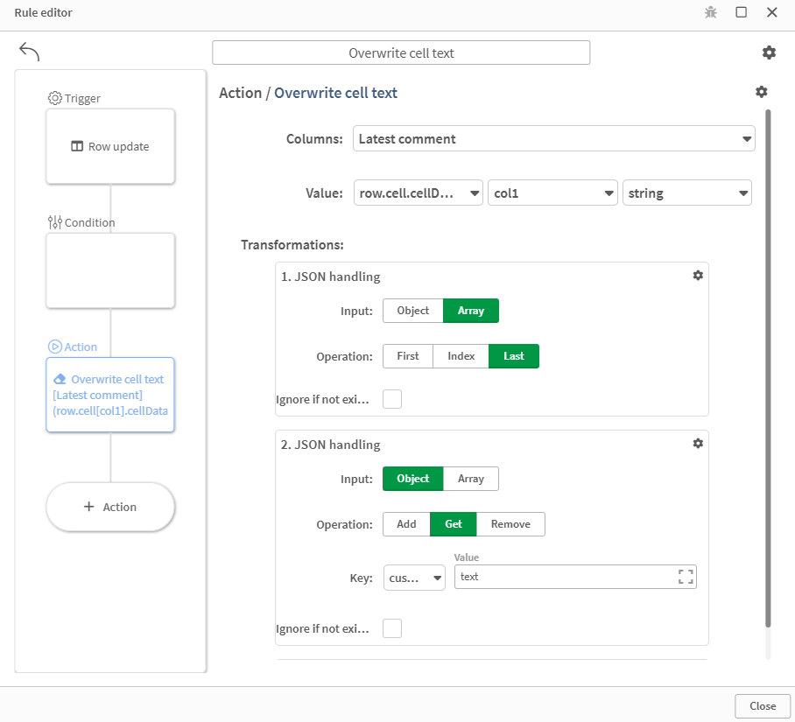Choose First operation
The height and width of the screenshot is (722, 795).
tap(408, 356)
